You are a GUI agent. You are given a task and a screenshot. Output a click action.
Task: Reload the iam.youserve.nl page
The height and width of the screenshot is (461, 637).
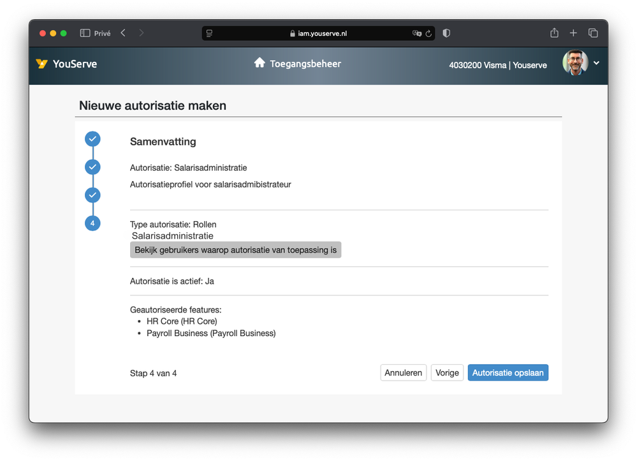coord(428,33)
